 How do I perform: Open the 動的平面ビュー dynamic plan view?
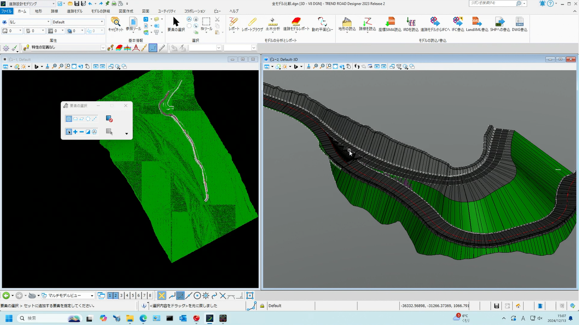322,22
